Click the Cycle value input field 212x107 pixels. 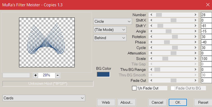(206, 48)
